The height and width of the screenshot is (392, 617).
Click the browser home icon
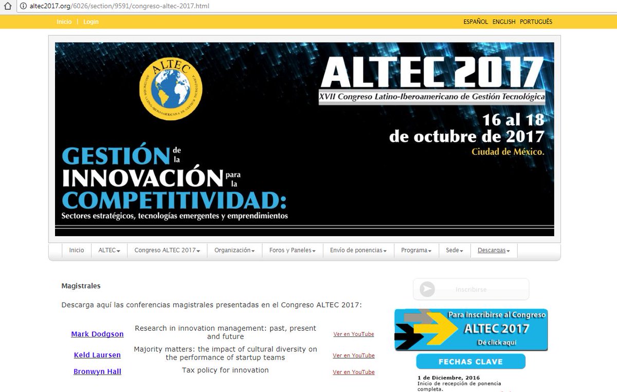7,7
